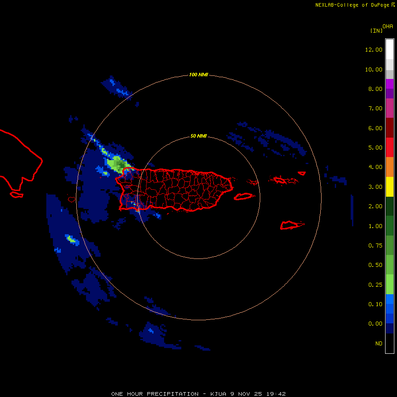The height and width of the screenshot is (397, 397).
Task: Click the 0.75 legend value
Action: click(x=375, y=246)
